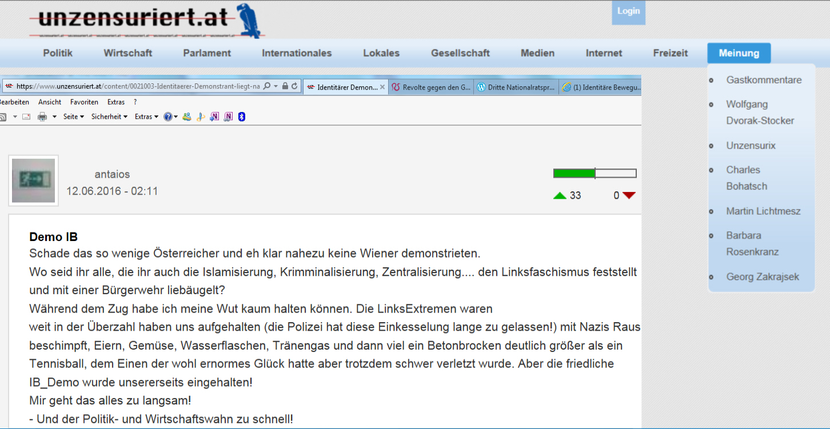Click the printer icon in the toolbar
Viewport: 830px width, 429px height.
pyautogui.click(x=42, y=117)
